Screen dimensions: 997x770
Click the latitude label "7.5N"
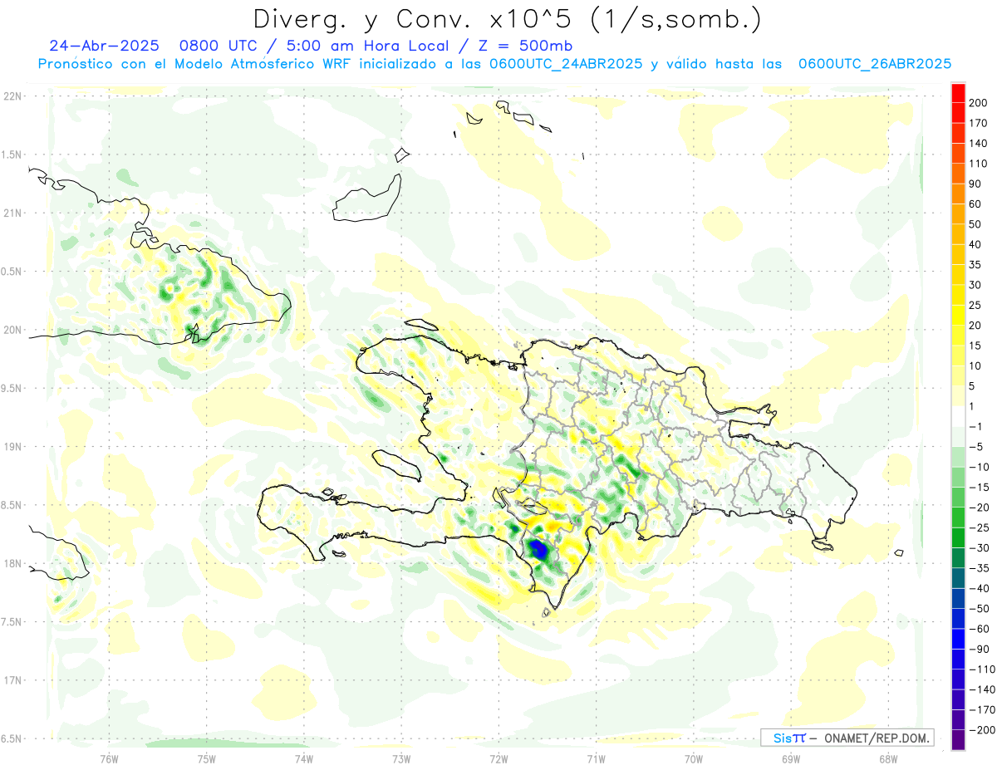pyautogui.click(x=12, y=622)
